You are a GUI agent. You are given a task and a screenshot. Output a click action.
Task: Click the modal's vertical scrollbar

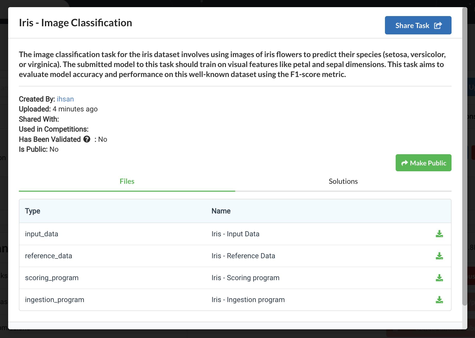point(465,153)
